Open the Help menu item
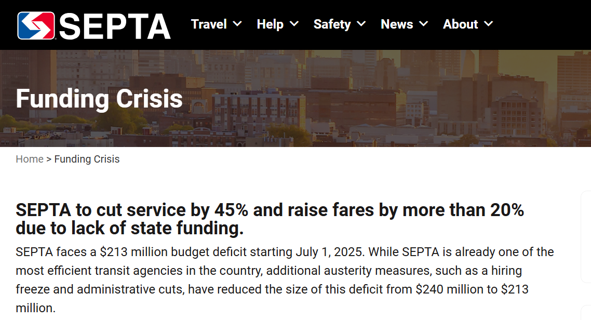591x320 pixels. 270,24
